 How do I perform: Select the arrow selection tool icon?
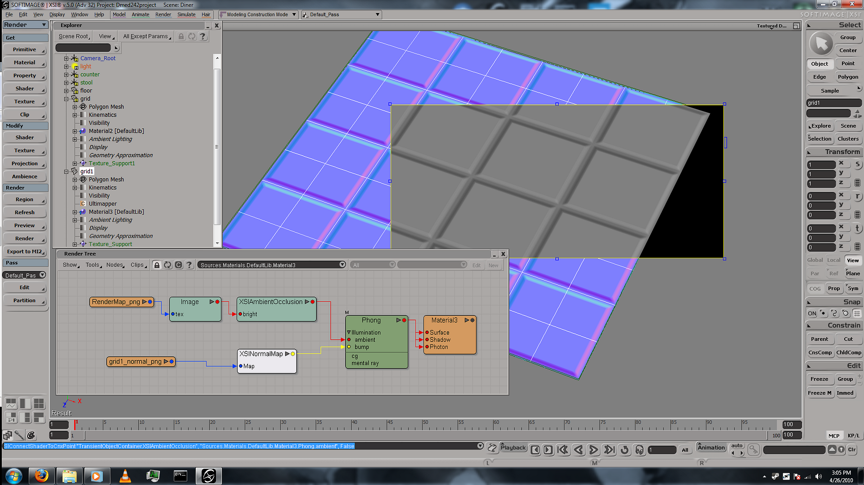(x=821, y=44)
